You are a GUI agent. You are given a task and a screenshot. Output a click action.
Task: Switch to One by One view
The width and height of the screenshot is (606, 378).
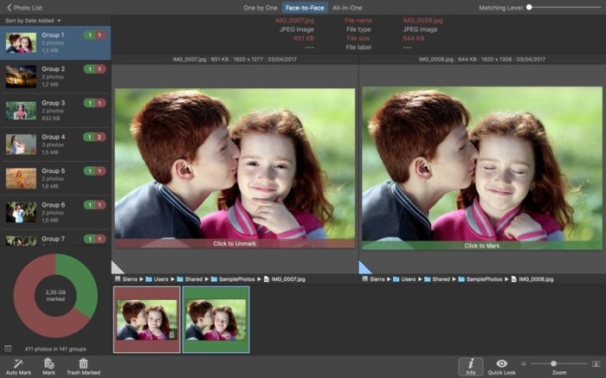(x=261, y=8)
